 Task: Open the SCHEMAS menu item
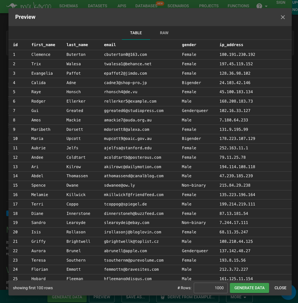tap(68, 6)
